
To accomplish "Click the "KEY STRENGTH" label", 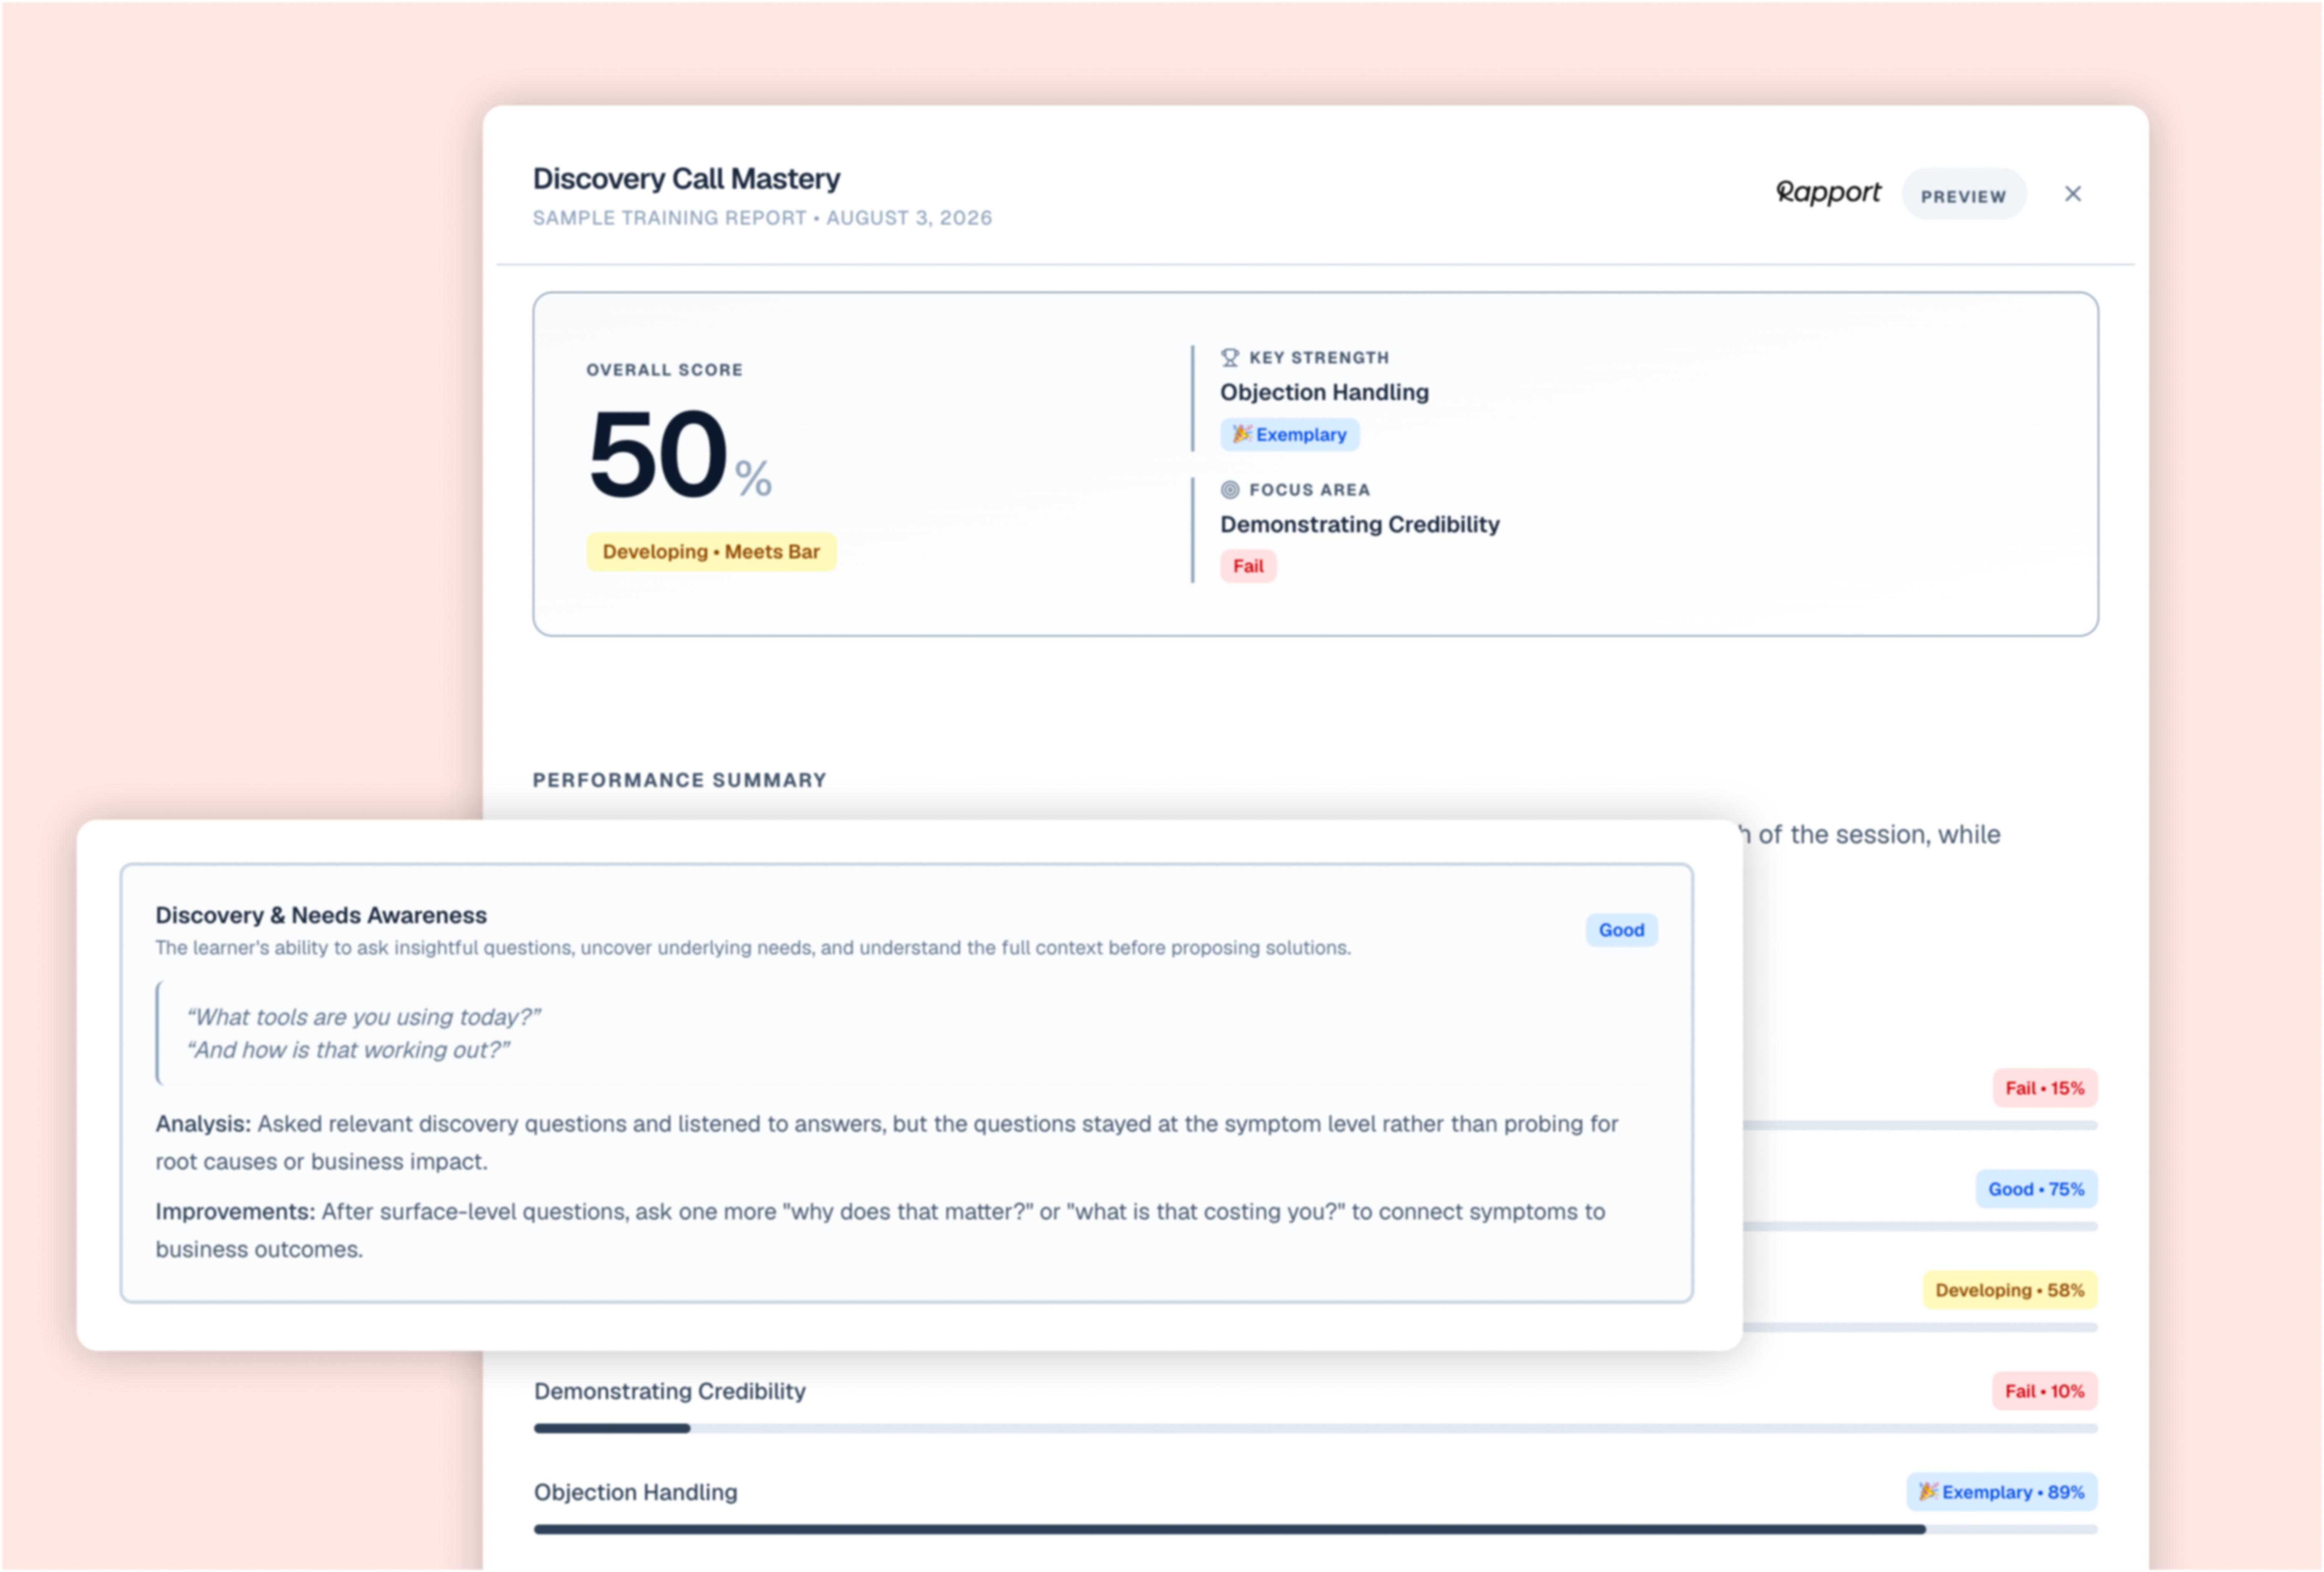I will 1319,358.
